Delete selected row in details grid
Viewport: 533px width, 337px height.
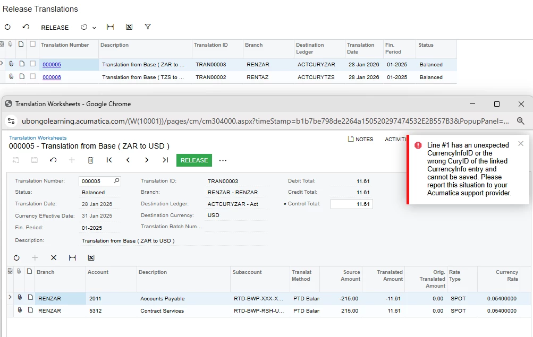54,257
